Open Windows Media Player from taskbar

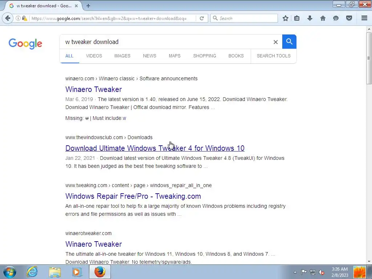pyautogui.click(x=77, y=272)
